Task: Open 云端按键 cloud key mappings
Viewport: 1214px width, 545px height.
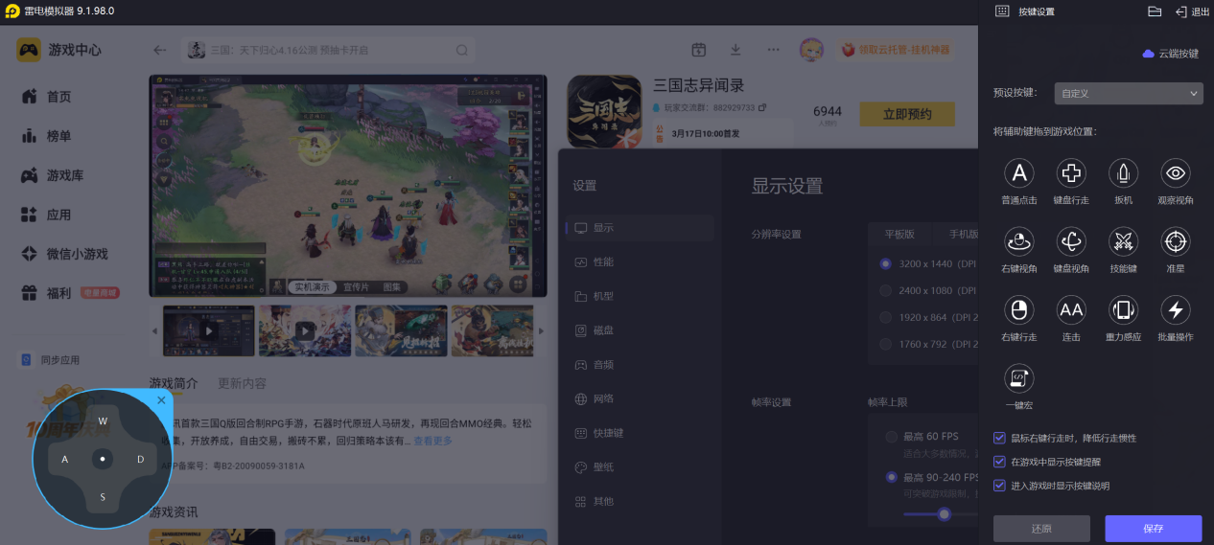Action: point(1171,54)
